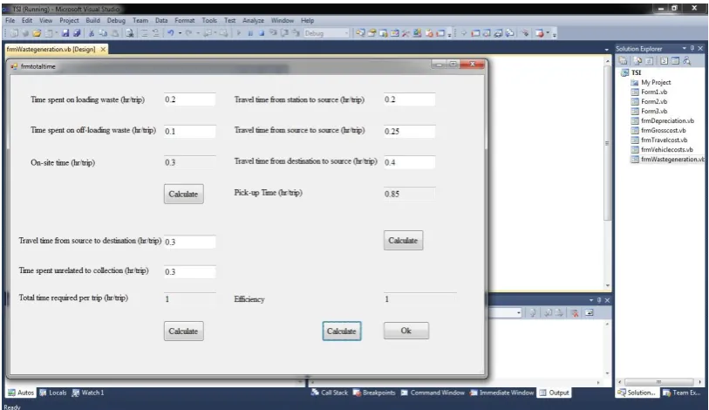Close the frmWastegeneration.vb design tab
Screen dimensions: 709x410
click(x=103, y=50)
